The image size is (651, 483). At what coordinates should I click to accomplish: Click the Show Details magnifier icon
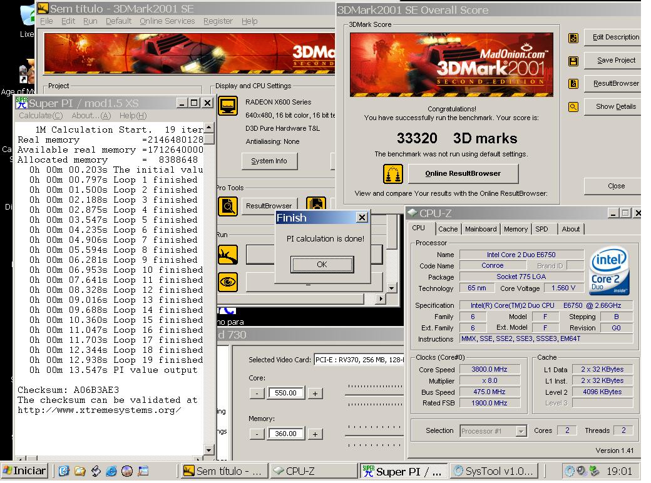point(573,107)
